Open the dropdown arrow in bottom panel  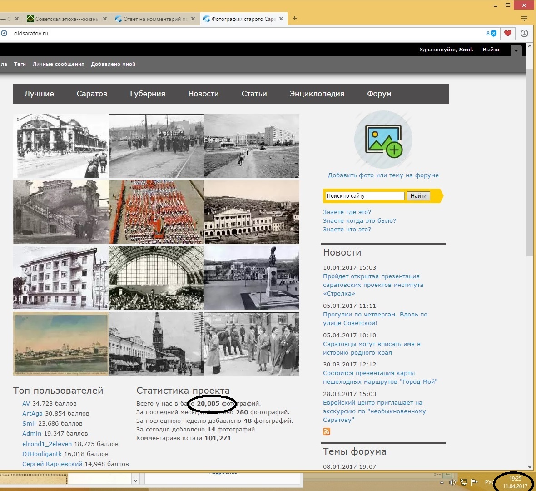coord(135,480)
